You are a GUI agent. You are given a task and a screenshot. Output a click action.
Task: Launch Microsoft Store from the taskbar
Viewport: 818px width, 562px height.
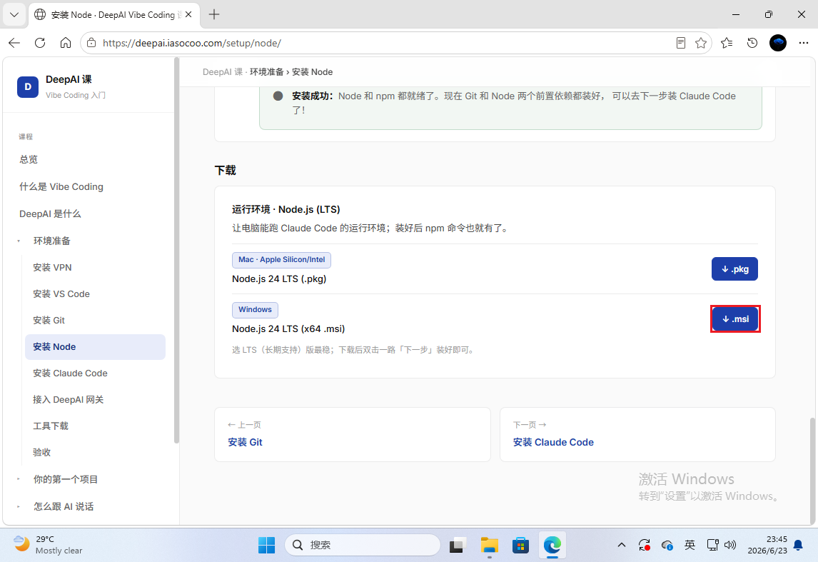[520, 546]
